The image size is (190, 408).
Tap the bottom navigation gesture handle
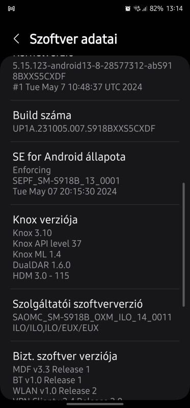[95, 404]
